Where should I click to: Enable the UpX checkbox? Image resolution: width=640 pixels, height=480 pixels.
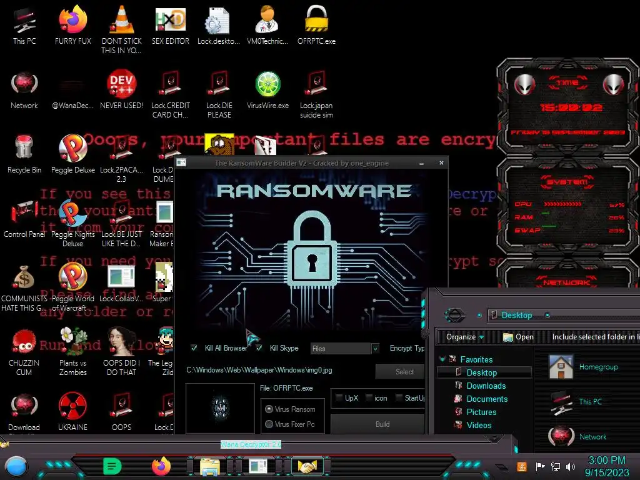(339, 397)
